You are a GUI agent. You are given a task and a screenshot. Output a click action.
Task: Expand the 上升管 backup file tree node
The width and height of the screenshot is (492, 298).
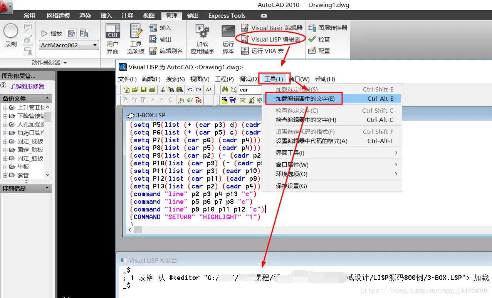tap(5, 108)
